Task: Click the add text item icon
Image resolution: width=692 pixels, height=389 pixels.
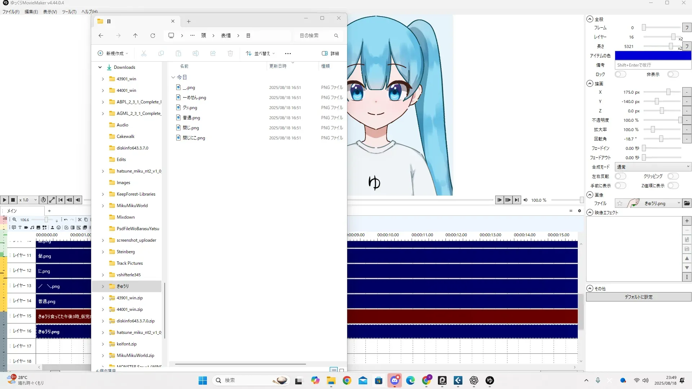Action: pos(20,228)
